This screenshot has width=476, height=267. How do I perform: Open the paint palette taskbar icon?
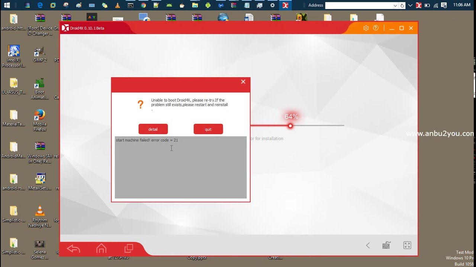pyautogui.click(x=79, y=5)
